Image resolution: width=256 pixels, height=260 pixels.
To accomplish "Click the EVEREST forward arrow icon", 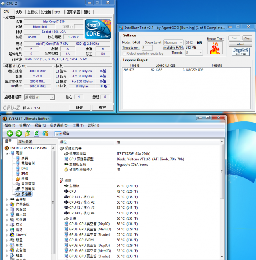I will pos(19,133).
